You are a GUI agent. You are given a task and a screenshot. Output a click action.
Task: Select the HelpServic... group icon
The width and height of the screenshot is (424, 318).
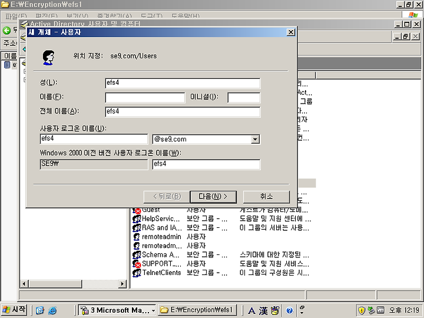pos(137,218)
